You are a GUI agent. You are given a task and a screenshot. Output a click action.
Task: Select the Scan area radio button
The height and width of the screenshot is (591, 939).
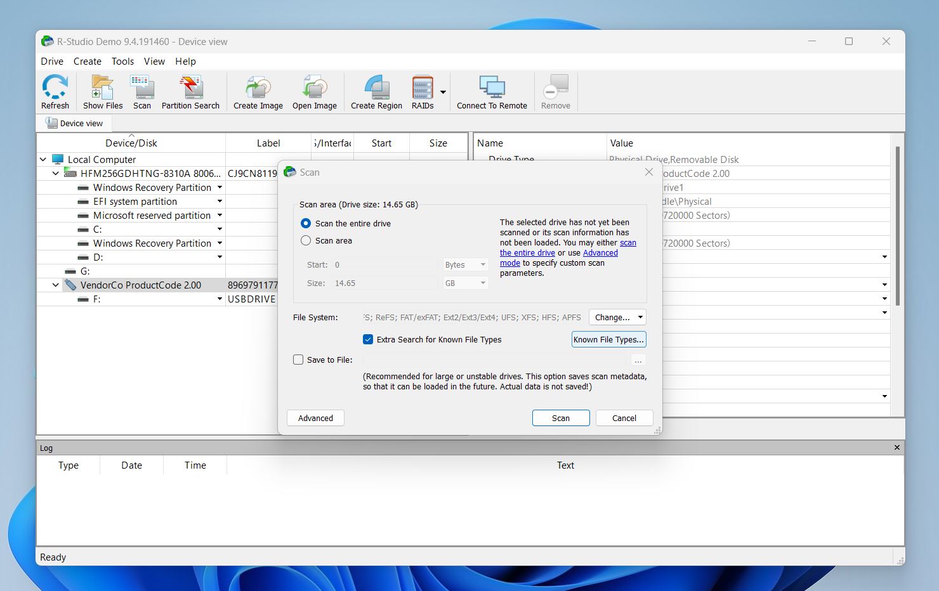tap(306, 240)
